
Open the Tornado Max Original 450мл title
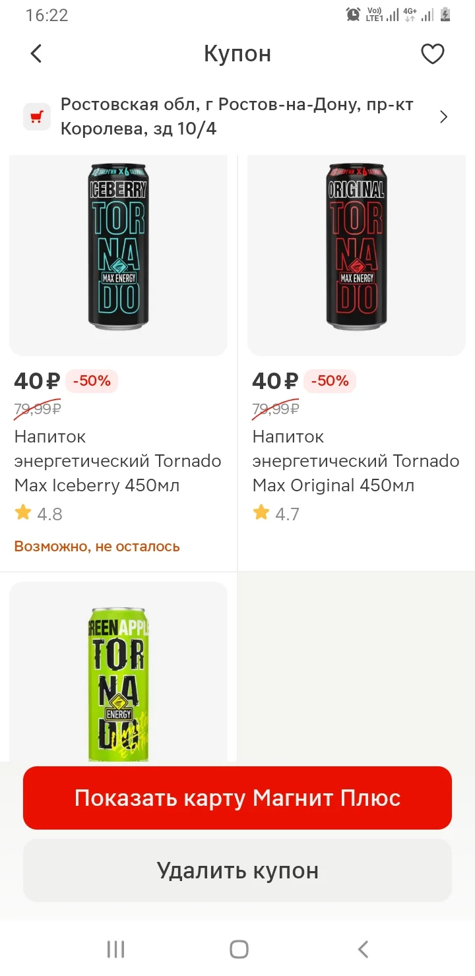click(356, 461)
